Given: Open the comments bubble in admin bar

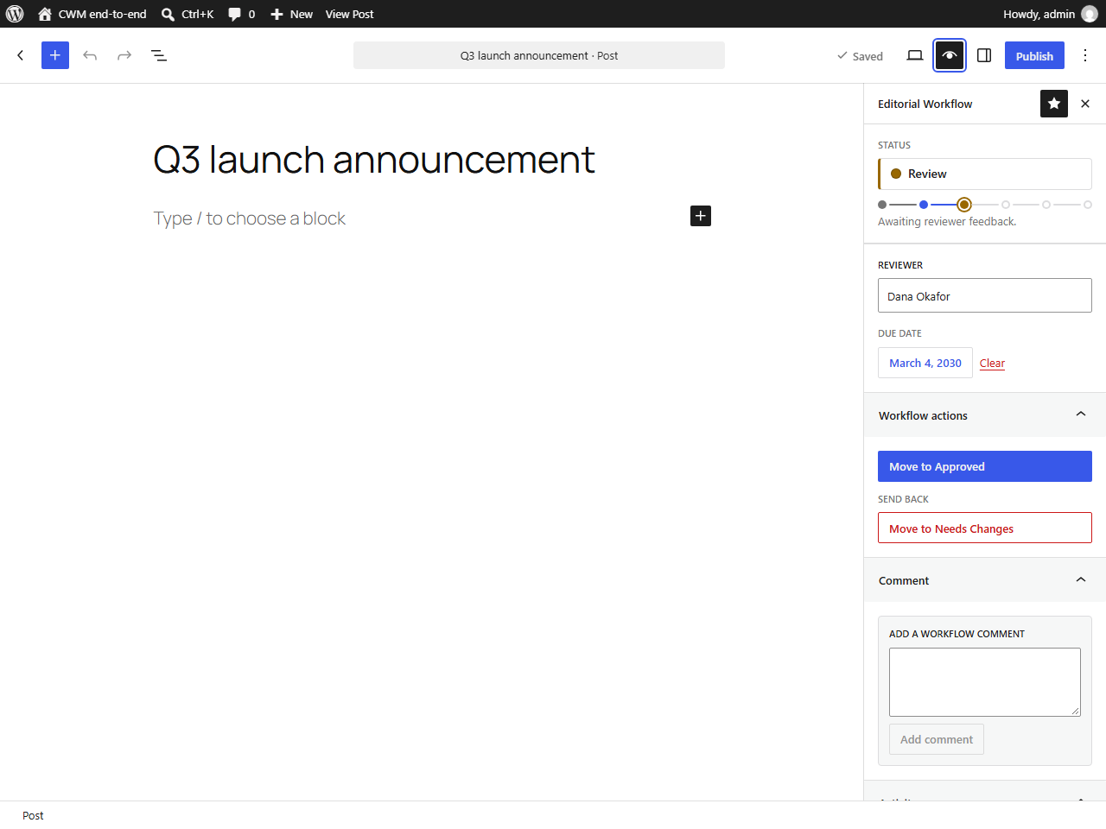Looking at the screenshot, I should (242, 14).
